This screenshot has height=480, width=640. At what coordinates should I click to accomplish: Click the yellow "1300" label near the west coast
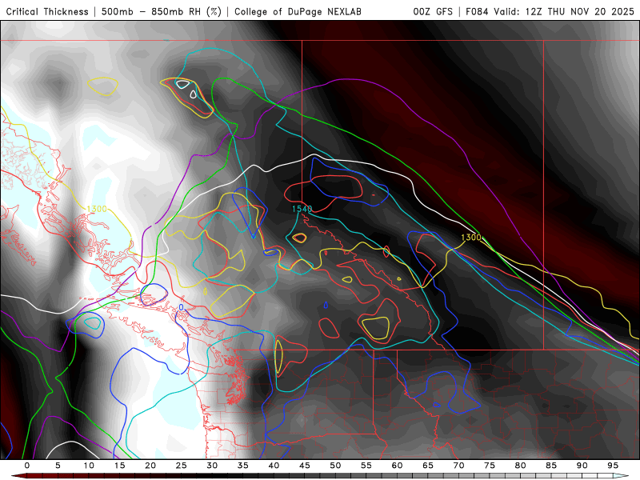click(97, 209)
